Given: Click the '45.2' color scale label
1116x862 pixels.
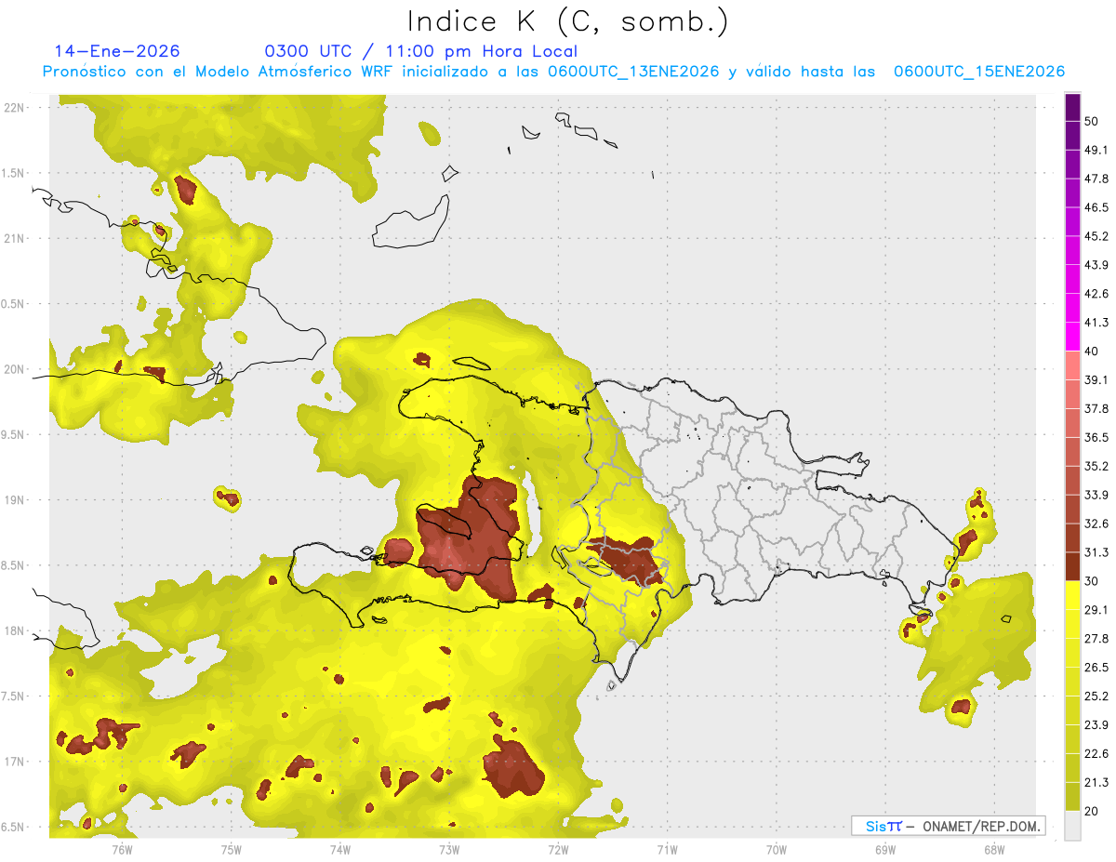Looking at the screenshot, I should pyautogui.click(x=1096, y=236).
